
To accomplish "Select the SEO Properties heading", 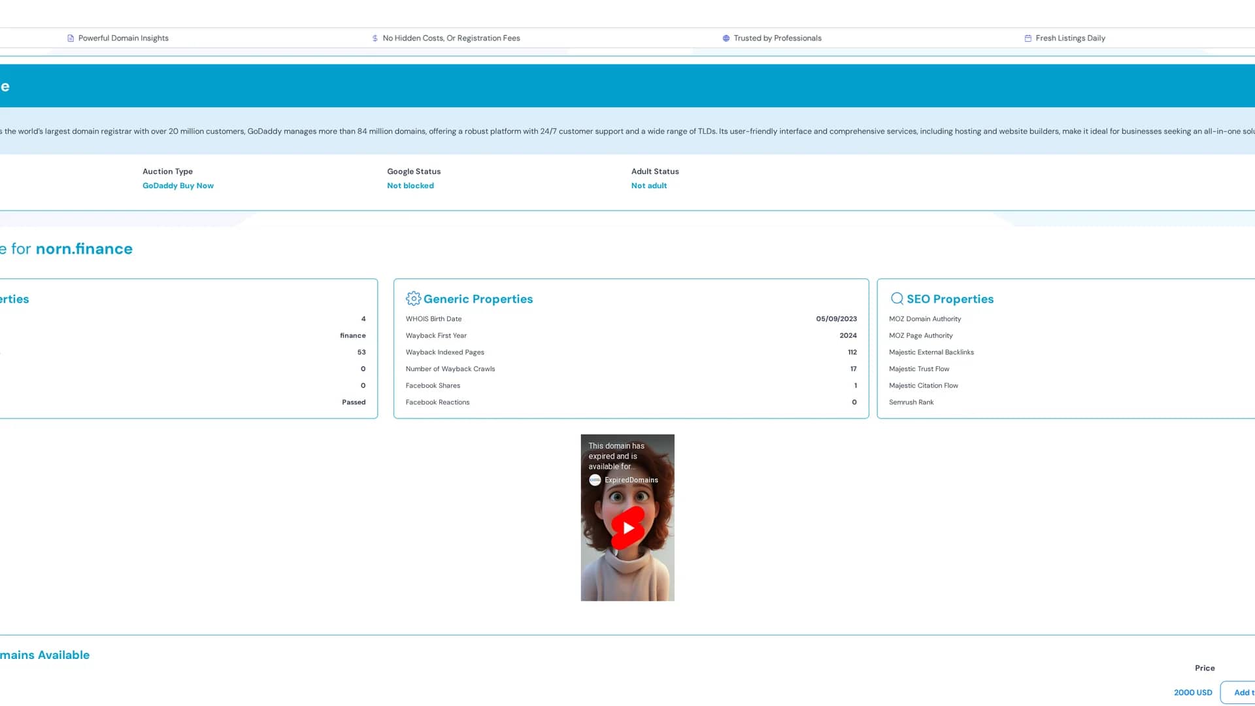I will [x=950, y=299].
